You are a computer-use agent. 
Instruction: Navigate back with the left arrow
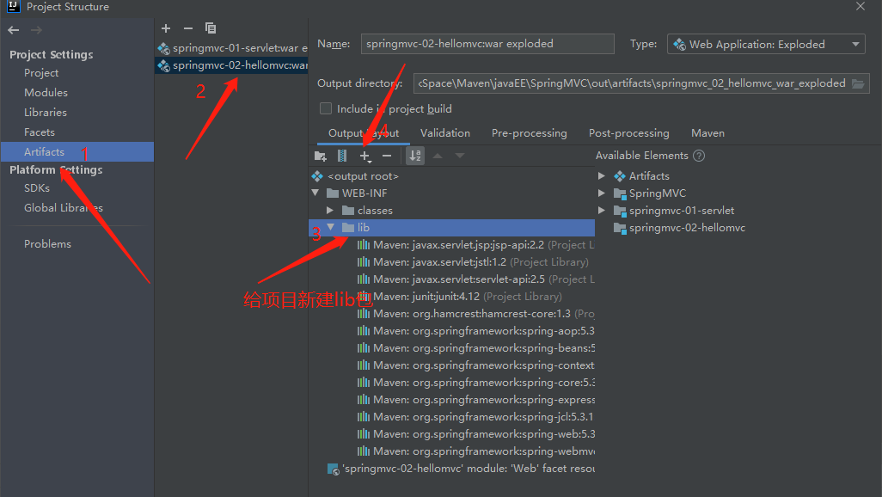click(x=14, y=30)
